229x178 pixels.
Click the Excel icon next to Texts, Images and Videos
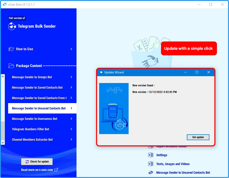(x=150, y=164)
